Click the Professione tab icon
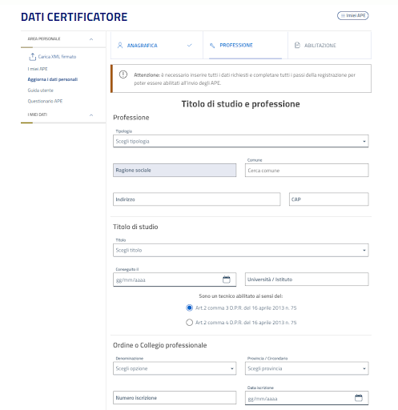The image size is (398, 410). click(x=212, y=46)
